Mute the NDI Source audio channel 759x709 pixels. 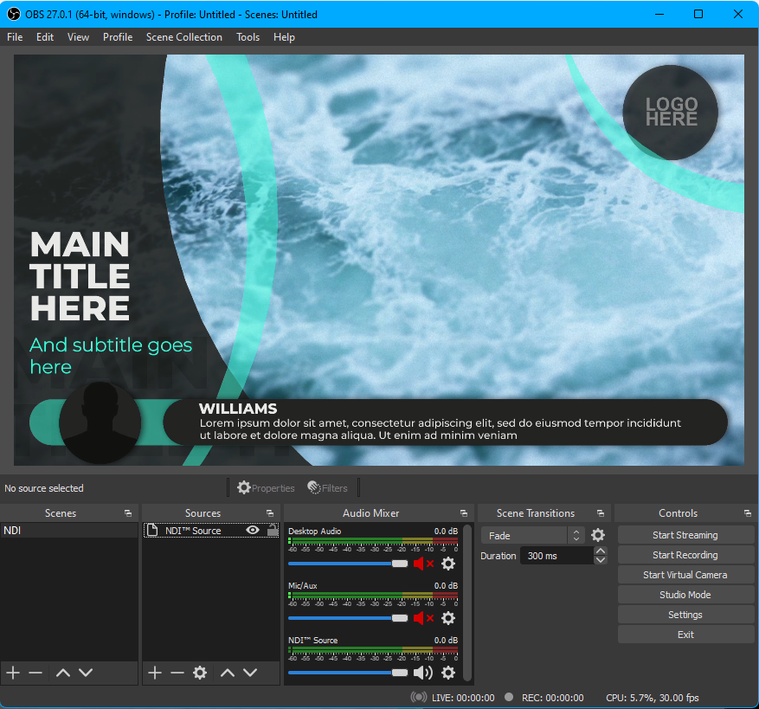tap(422, 673)
